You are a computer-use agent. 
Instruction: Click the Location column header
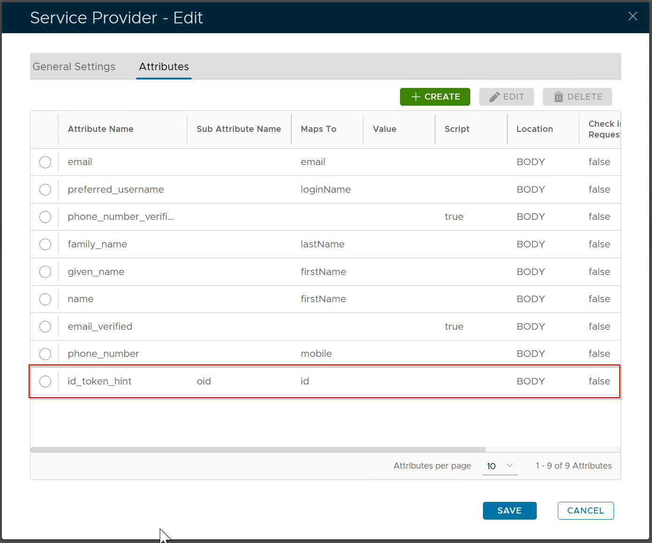[x=534, y=129]
